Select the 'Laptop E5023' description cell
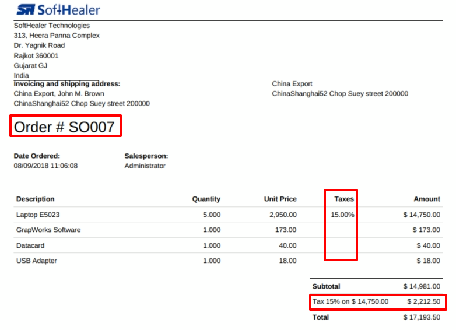Image resolution: width=456 pixels, height=330 pixels. point(38,215)
